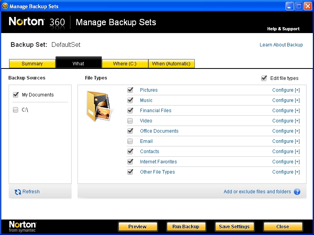Viewport: 314px width, 235px height.
Task: Click the Music file type link
Action: click(x=146, y=100)
